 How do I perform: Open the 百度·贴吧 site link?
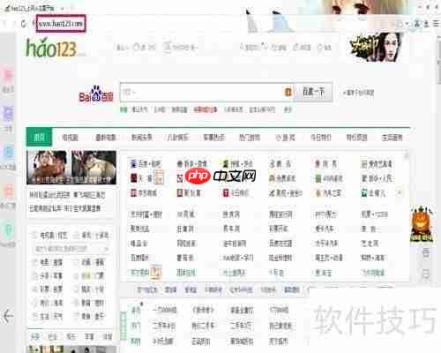pyautogui.click(x=146, y=164)
